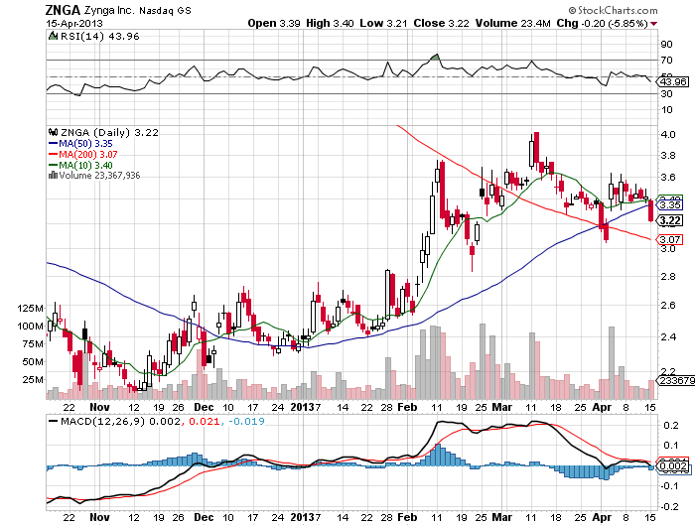Click the MA(10) 3.40 legend text

pyautogui.click(x=85, y=166)
